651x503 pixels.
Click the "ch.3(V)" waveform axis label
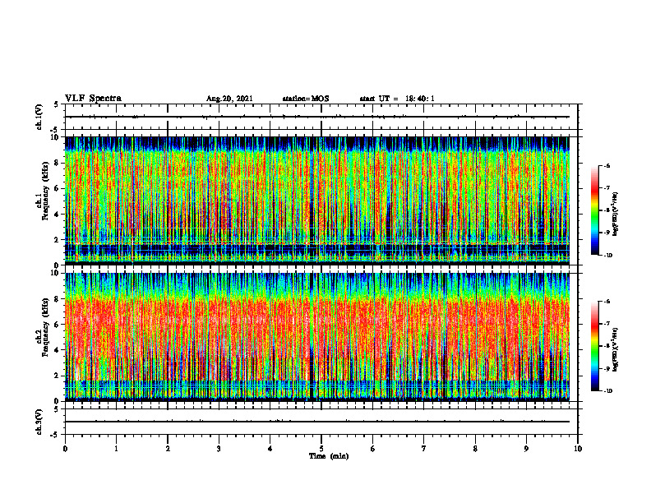point(39,422)
